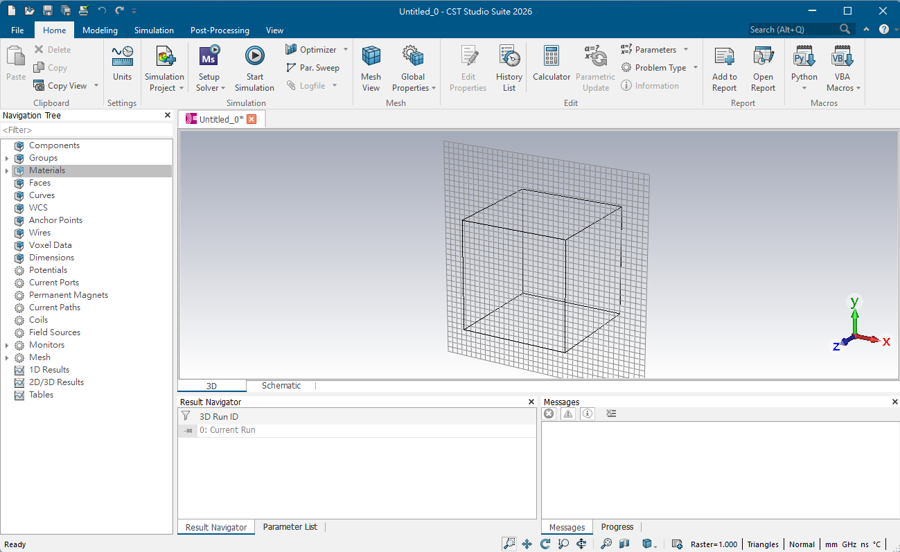Click the Save All quick access icon
Screen dimensions: 900x552
pyautogui.click(x=66, y=10)
